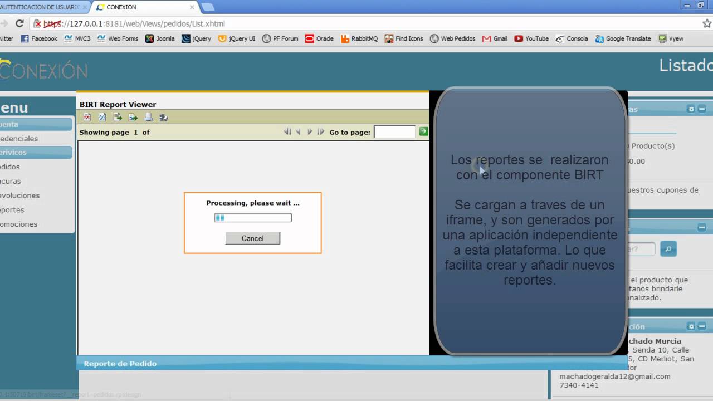Open jQuery bookmark
This screenshot has height=401, width=713.
point(197,38)
